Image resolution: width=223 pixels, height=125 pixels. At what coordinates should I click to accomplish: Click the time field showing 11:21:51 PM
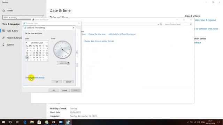click(x=62, y=63)
